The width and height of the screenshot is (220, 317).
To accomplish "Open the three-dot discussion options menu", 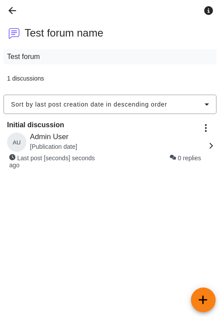I will point(205,128).
